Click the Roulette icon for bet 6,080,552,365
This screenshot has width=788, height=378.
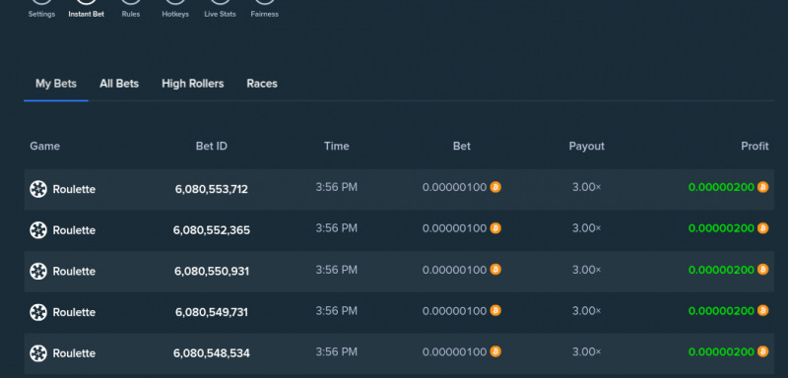point(38,230)
